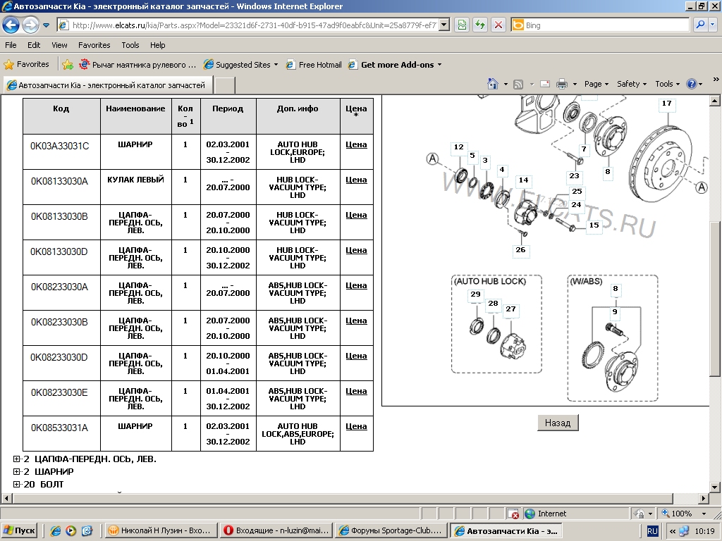
Task: Click the magnifier search button
Action: [x=700, y=25]
